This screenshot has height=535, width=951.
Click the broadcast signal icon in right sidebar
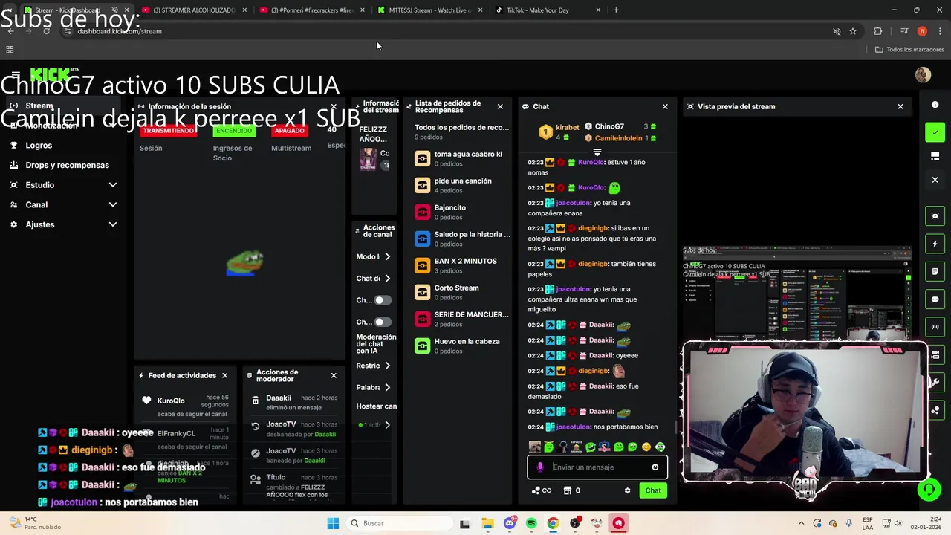(x=935, y=327)
